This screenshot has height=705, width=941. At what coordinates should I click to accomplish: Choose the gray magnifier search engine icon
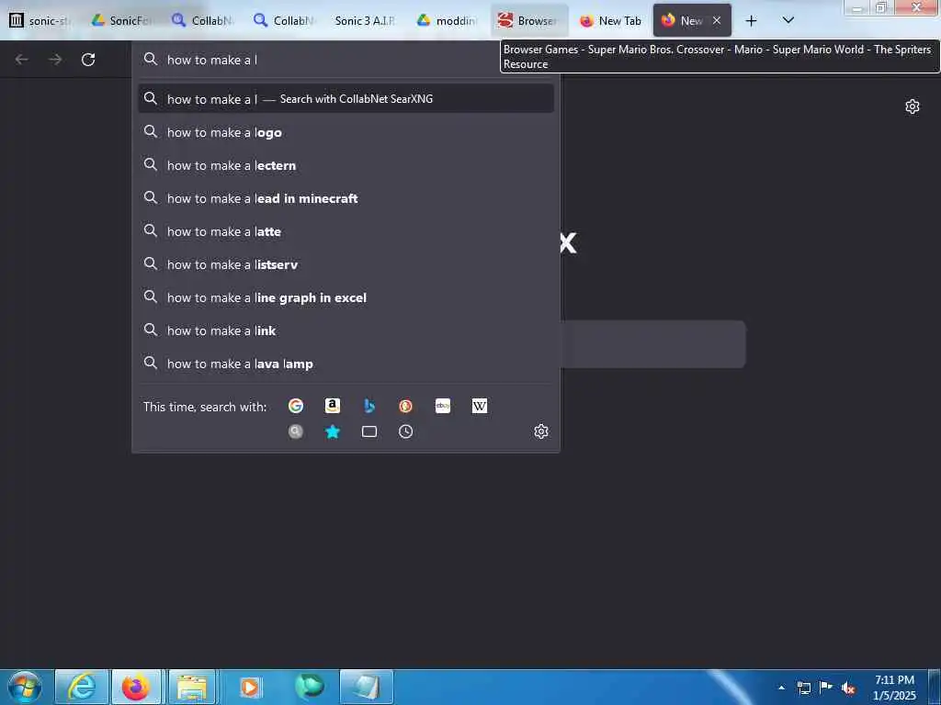(296, 431)
